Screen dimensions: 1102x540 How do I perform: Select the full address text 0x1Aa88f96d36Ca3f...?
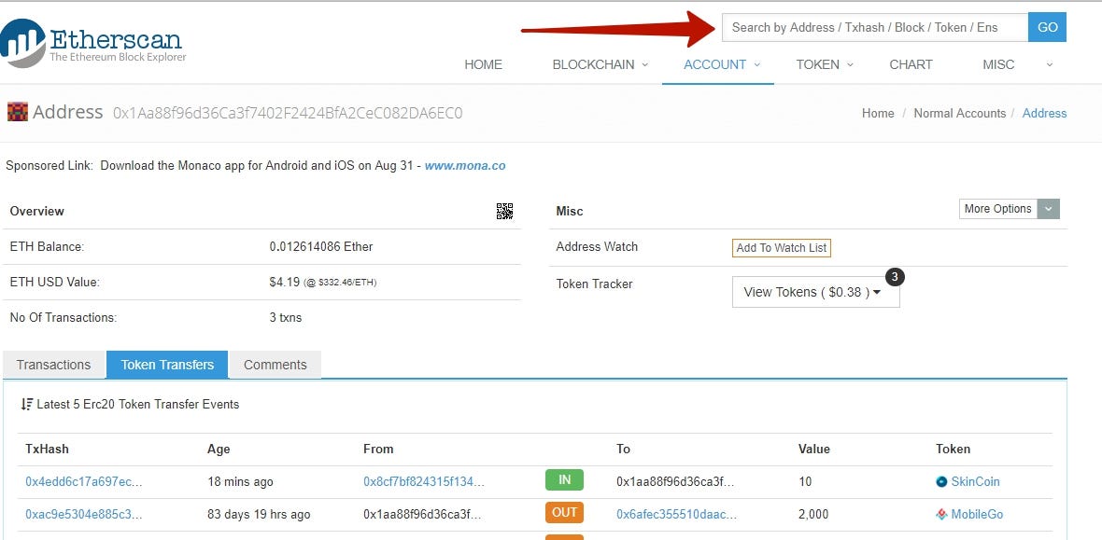(x=288, y=112)
